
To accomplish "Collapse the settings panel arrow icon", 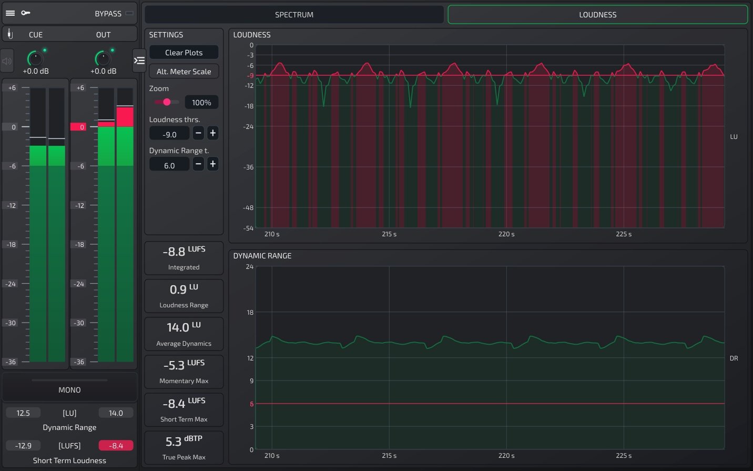I will coord(139,61).
